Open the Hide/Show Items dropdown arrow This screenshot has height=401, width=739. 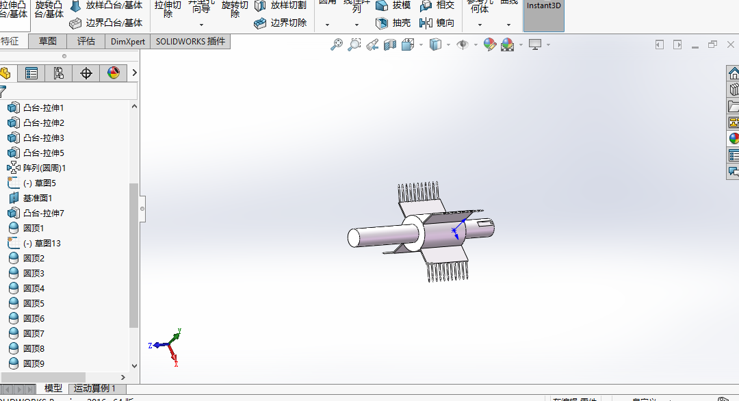click(x=476, y=45)
